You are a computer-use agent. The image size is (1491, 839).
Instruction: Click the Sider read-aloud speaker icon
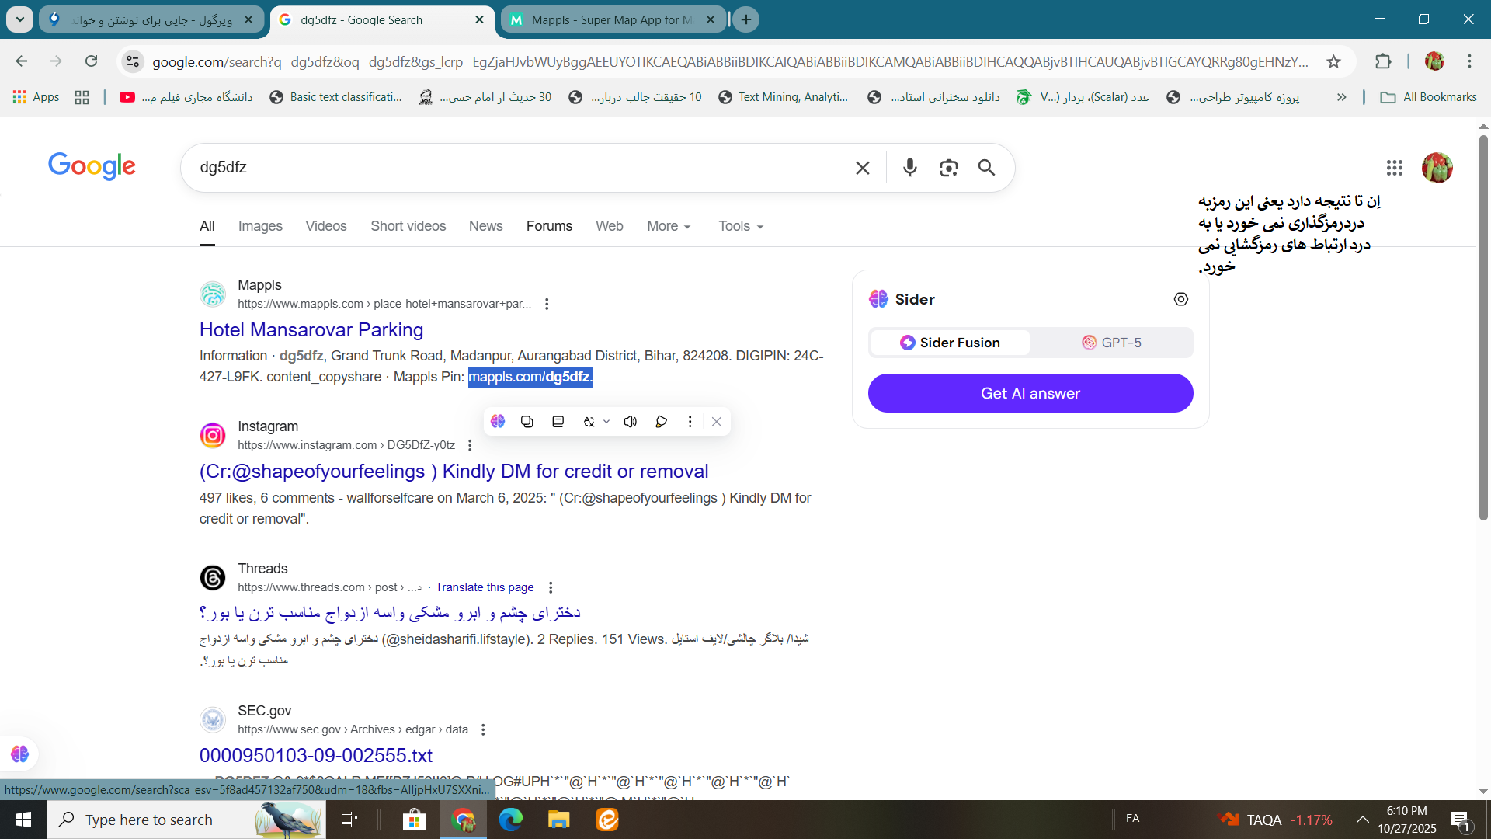(x=630, y=421)
